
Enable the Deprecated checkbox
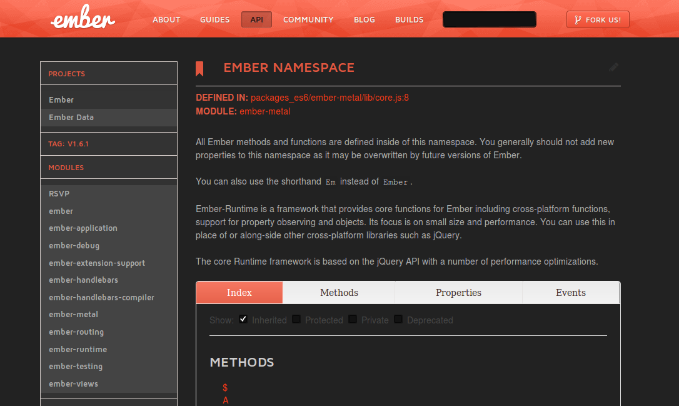(398, 319)
